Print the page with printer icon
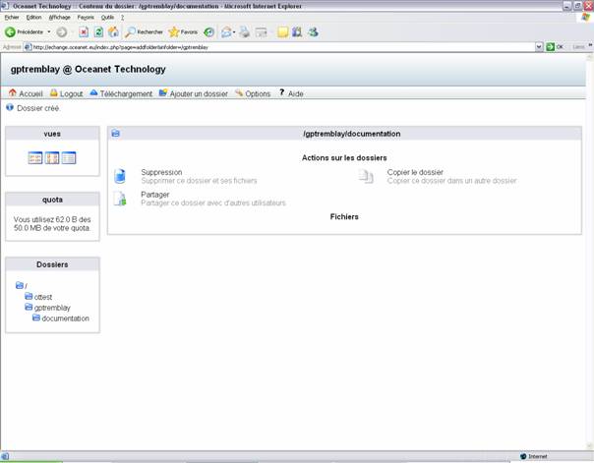This screenshot has height=463, width=594. pyautogui.click(x=244, y=32)
